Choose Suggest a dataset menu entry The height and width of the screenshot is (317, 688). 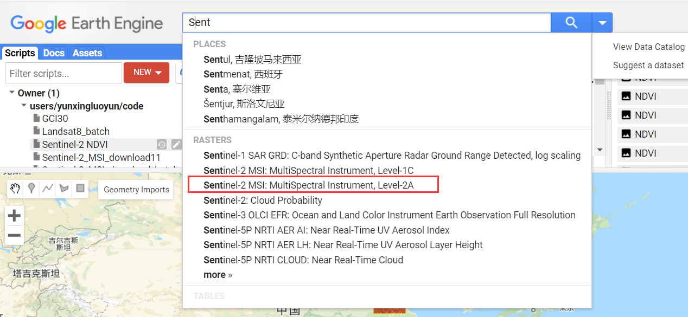coord(648,65)
